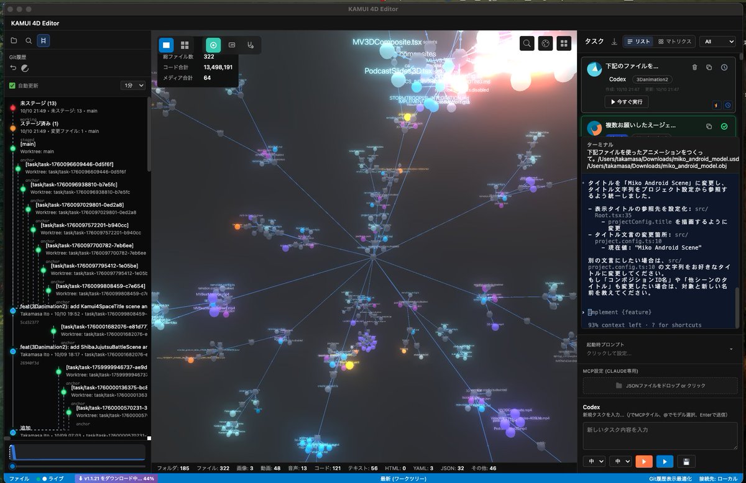Click the orange play button below the task input
The width and height of the screenshot is (746, 483).
(645, 461)
